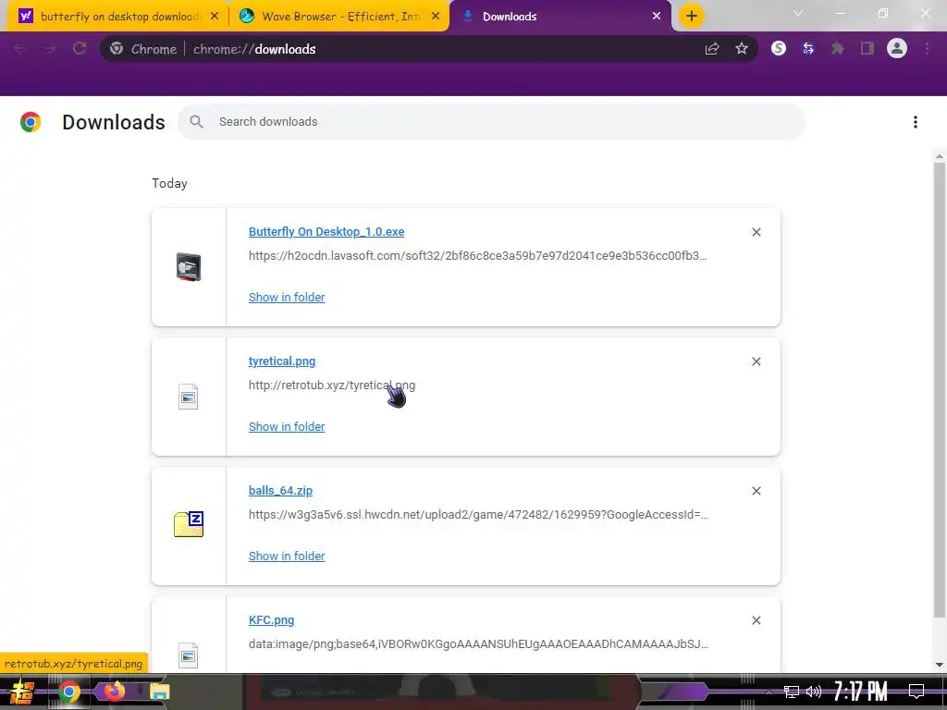Screen dimensions: 947x710
Task: Open the Chrome three-dot menu
Action: (x=927, y=49)
